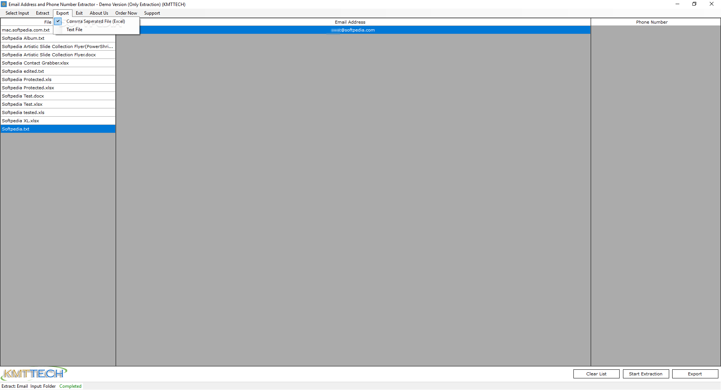Click Input: Folder status bar entry
The width and height of the screenshot is (721, 390).
[x=43, y=386]
